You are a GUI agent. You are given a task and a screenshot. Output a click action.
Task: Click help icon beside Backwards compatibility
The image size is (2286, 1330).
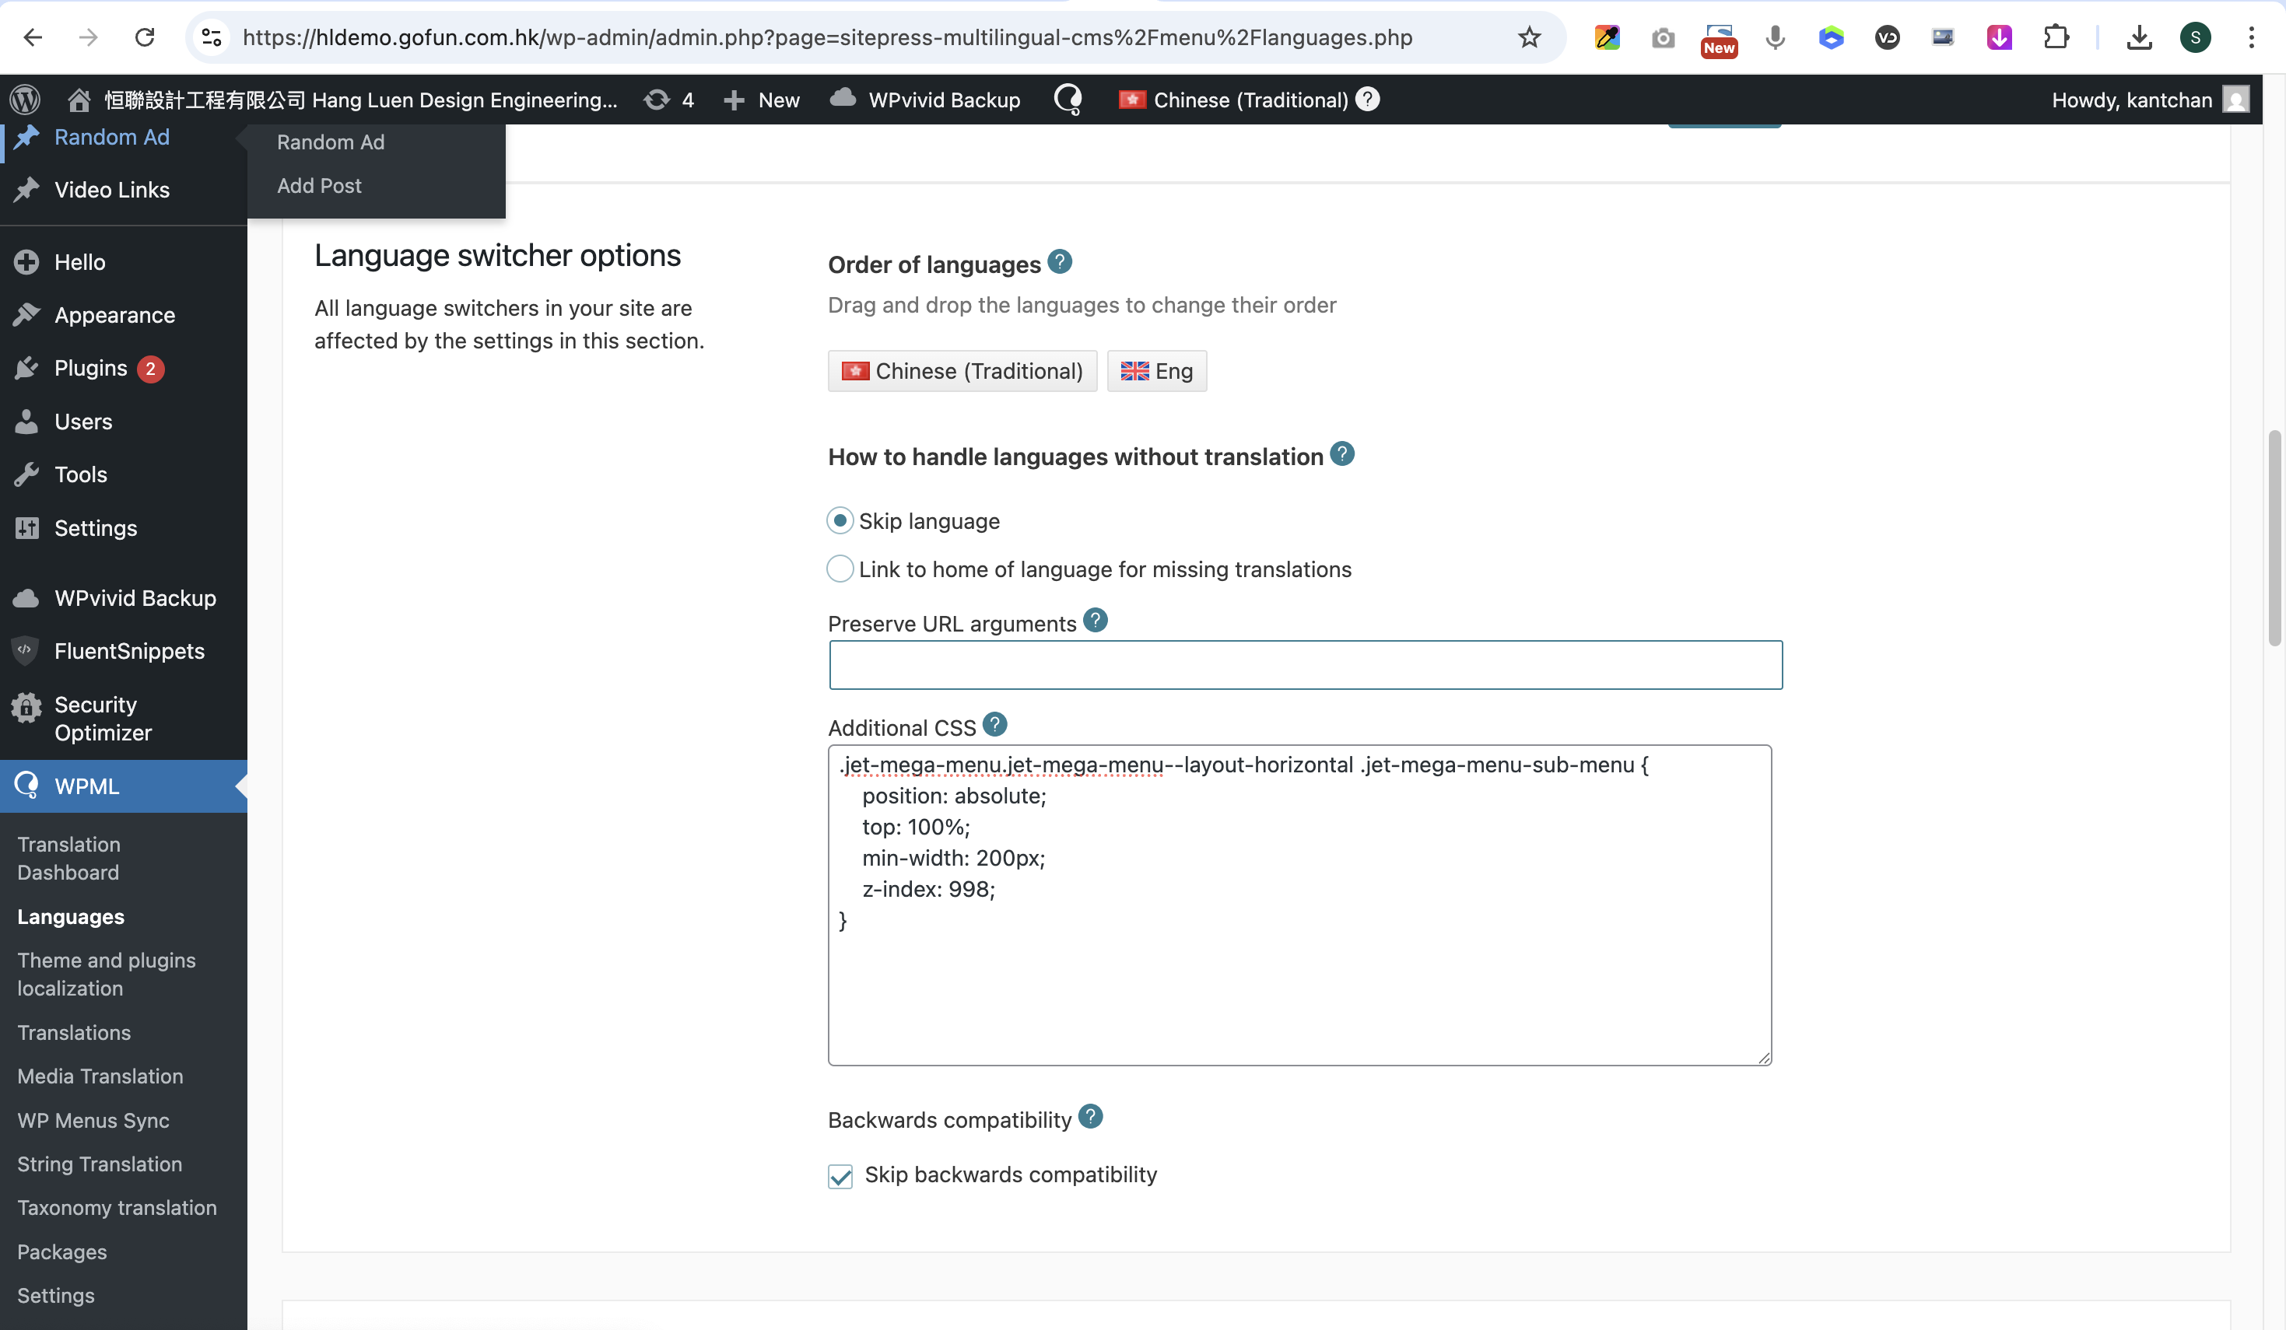[x=1090, y=1117]
